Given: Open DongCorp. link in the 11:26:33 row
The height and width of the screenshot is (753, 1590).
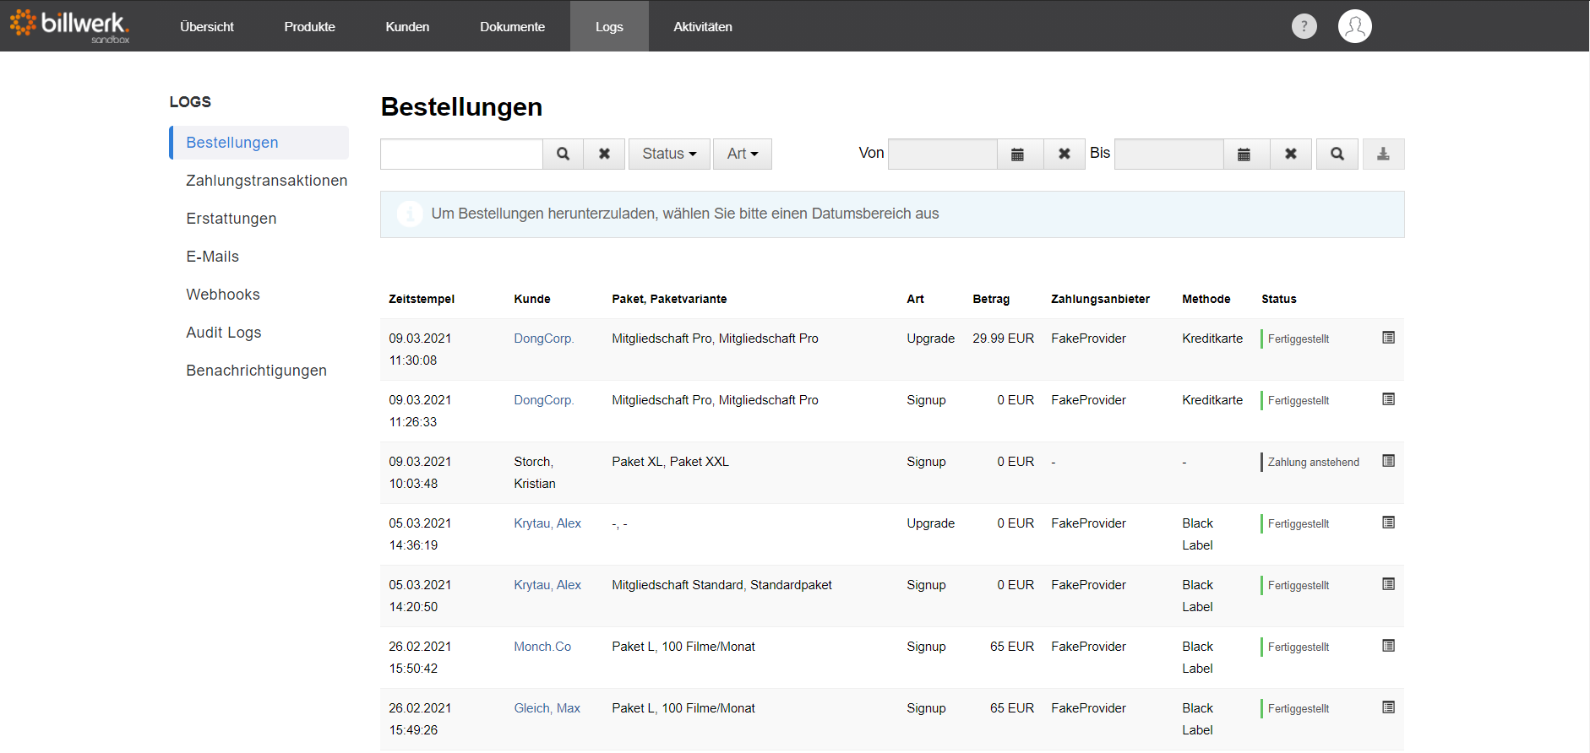Looking at the screenshot, I should (543, 400).
